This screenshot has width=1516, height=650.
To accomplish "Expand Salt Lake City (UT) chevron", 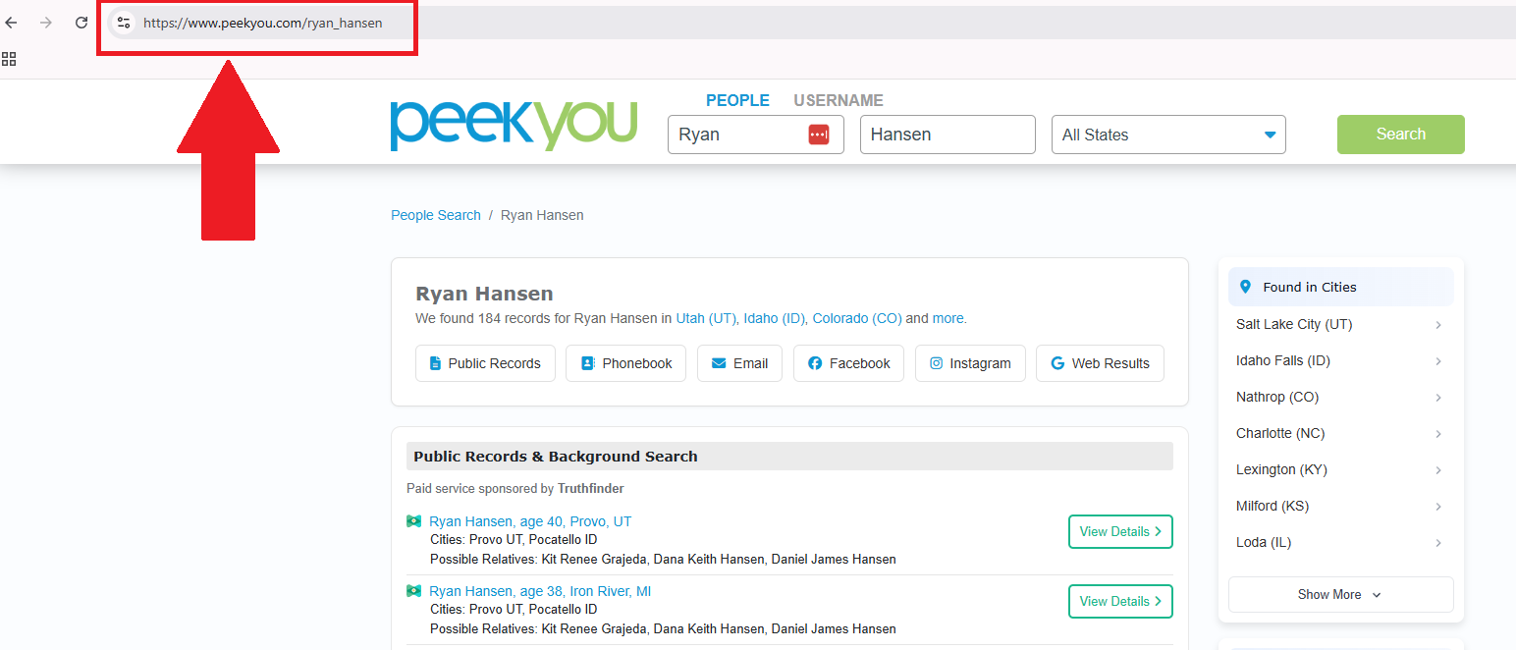I will tap(1438, 325).
